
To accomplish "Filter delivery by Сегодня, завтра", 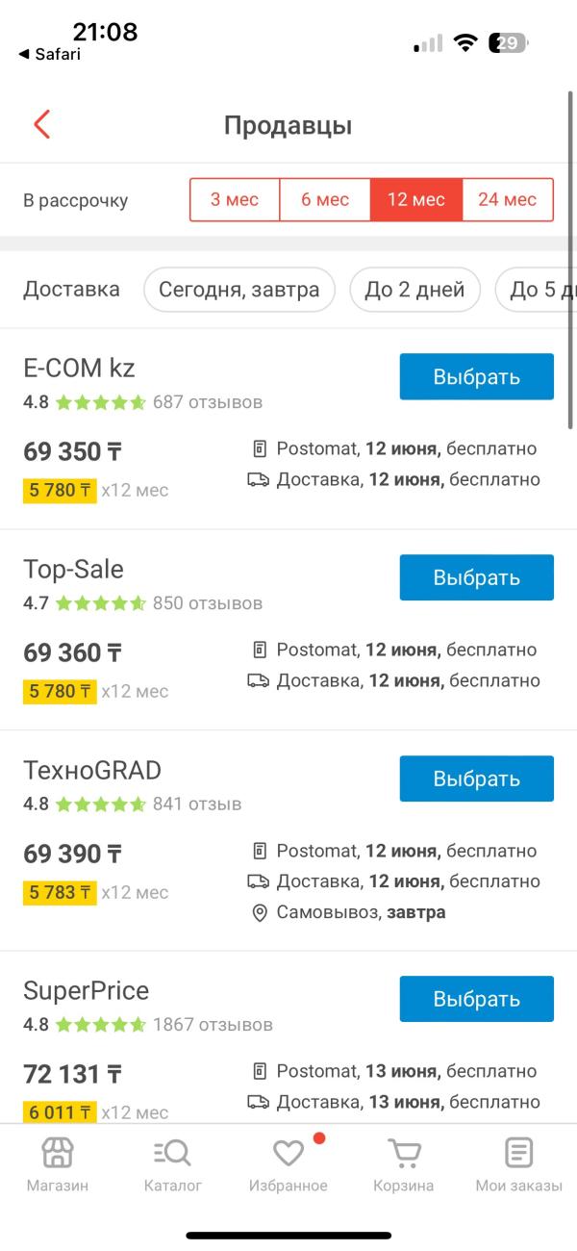I will tap(239, 290).
